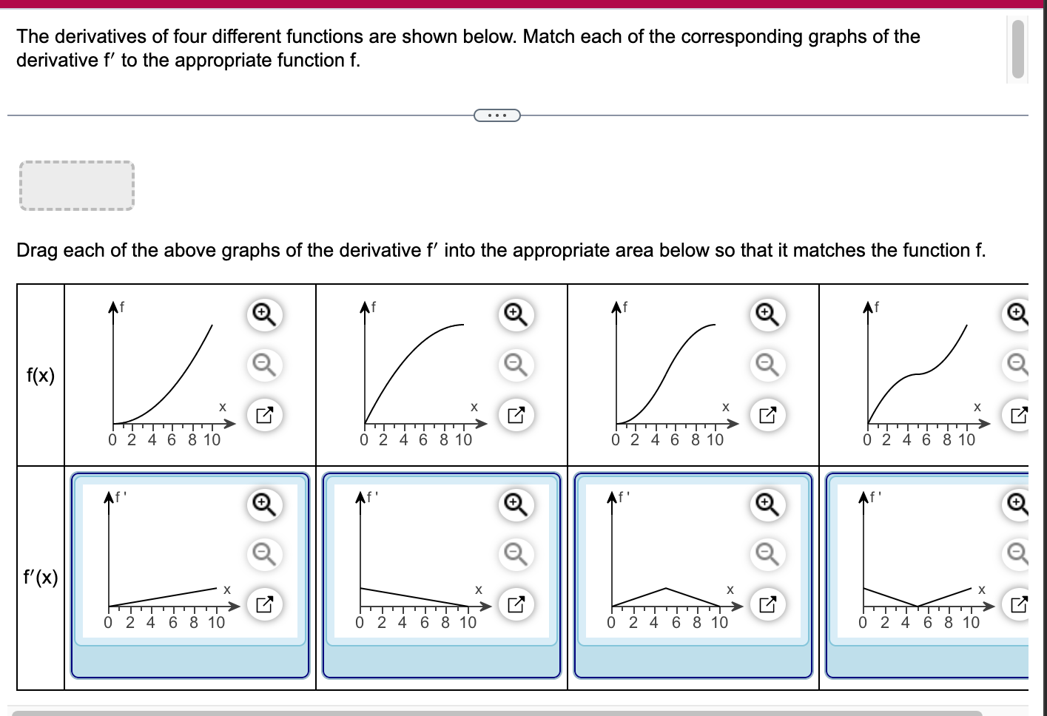Zoom in on the fourth f(x) graph

pos(1017,314)
